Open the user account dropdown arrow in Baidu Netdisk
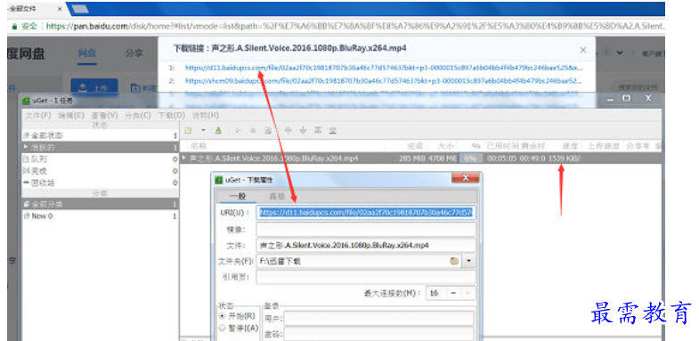 tap(620, 53)
